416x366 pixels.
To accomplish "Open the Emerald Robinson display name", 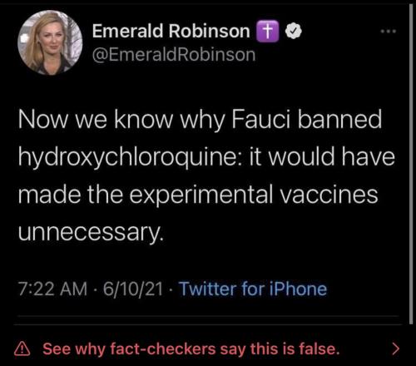I will [171, 31].
